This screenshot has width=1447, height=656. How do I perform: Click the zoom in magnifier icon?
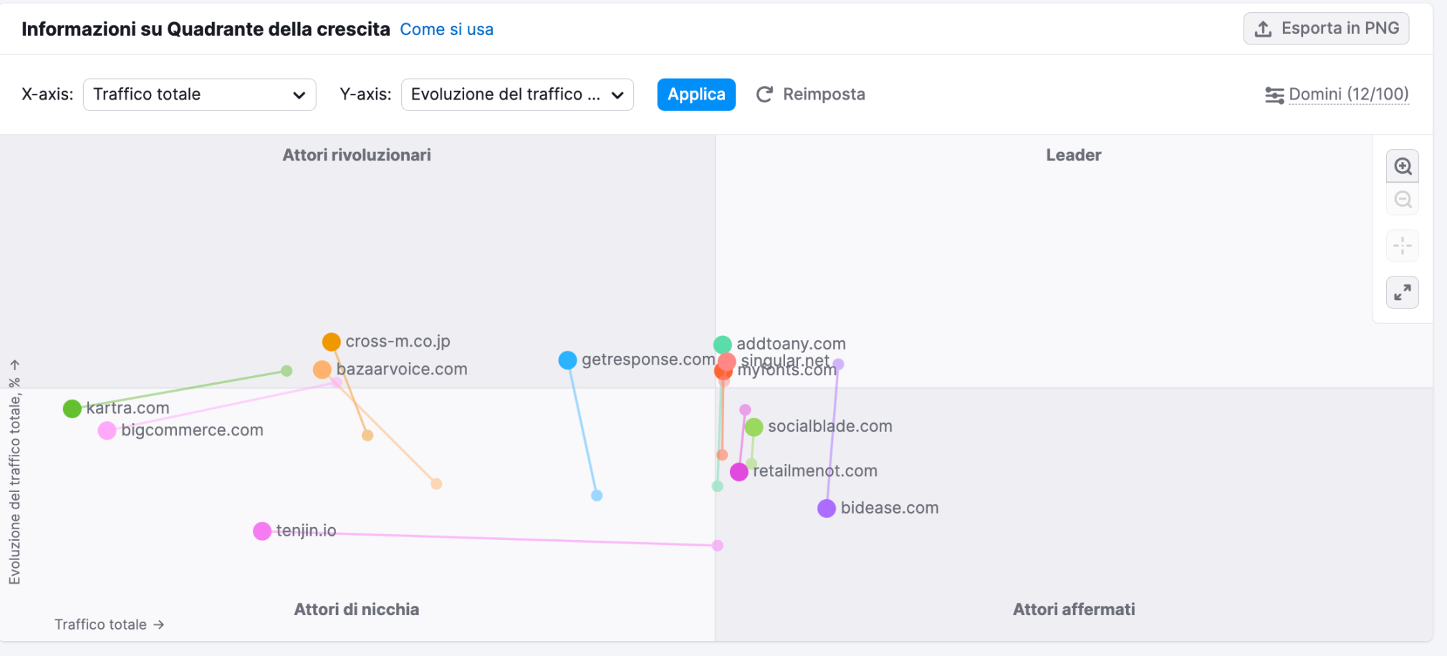1403,166
